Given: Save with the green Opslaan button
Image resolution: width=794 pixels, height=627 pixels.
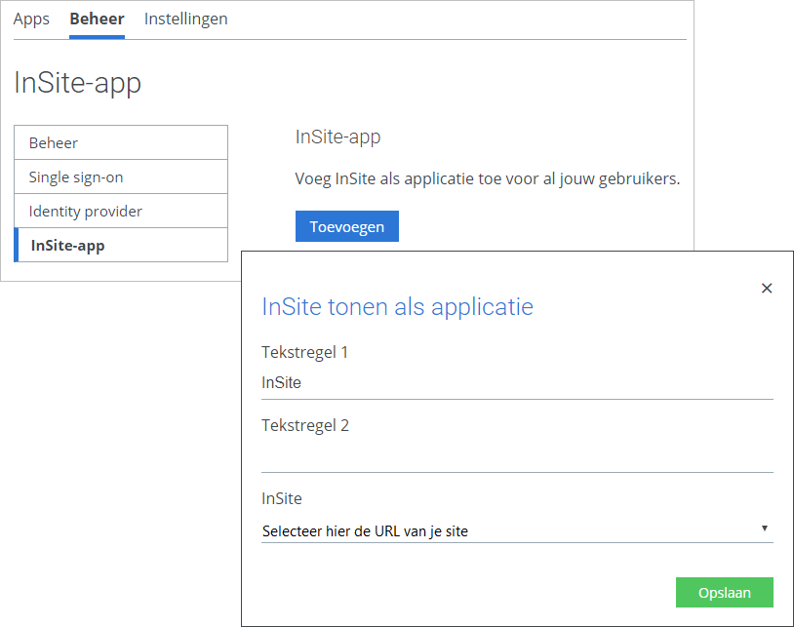Looking at the screenshot, I should [x=724, y=592].
